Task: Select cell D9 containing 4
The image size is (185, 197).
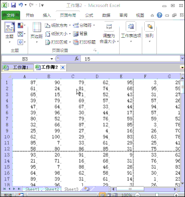Action: coord(97,131)
